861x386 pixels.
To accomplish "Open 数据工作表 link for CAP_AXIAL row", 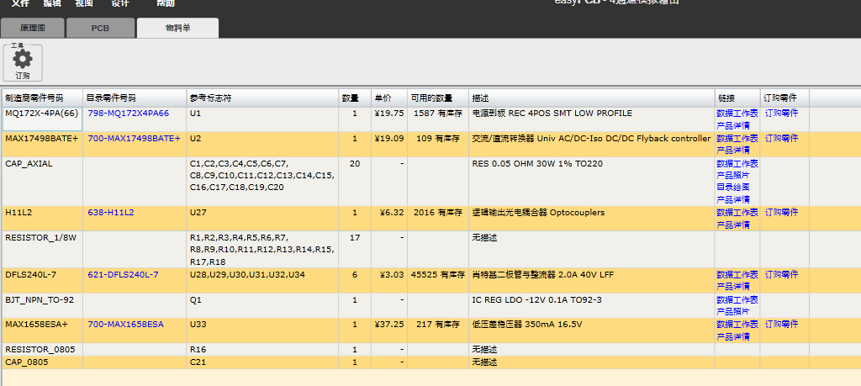I will tap(737, 164).
